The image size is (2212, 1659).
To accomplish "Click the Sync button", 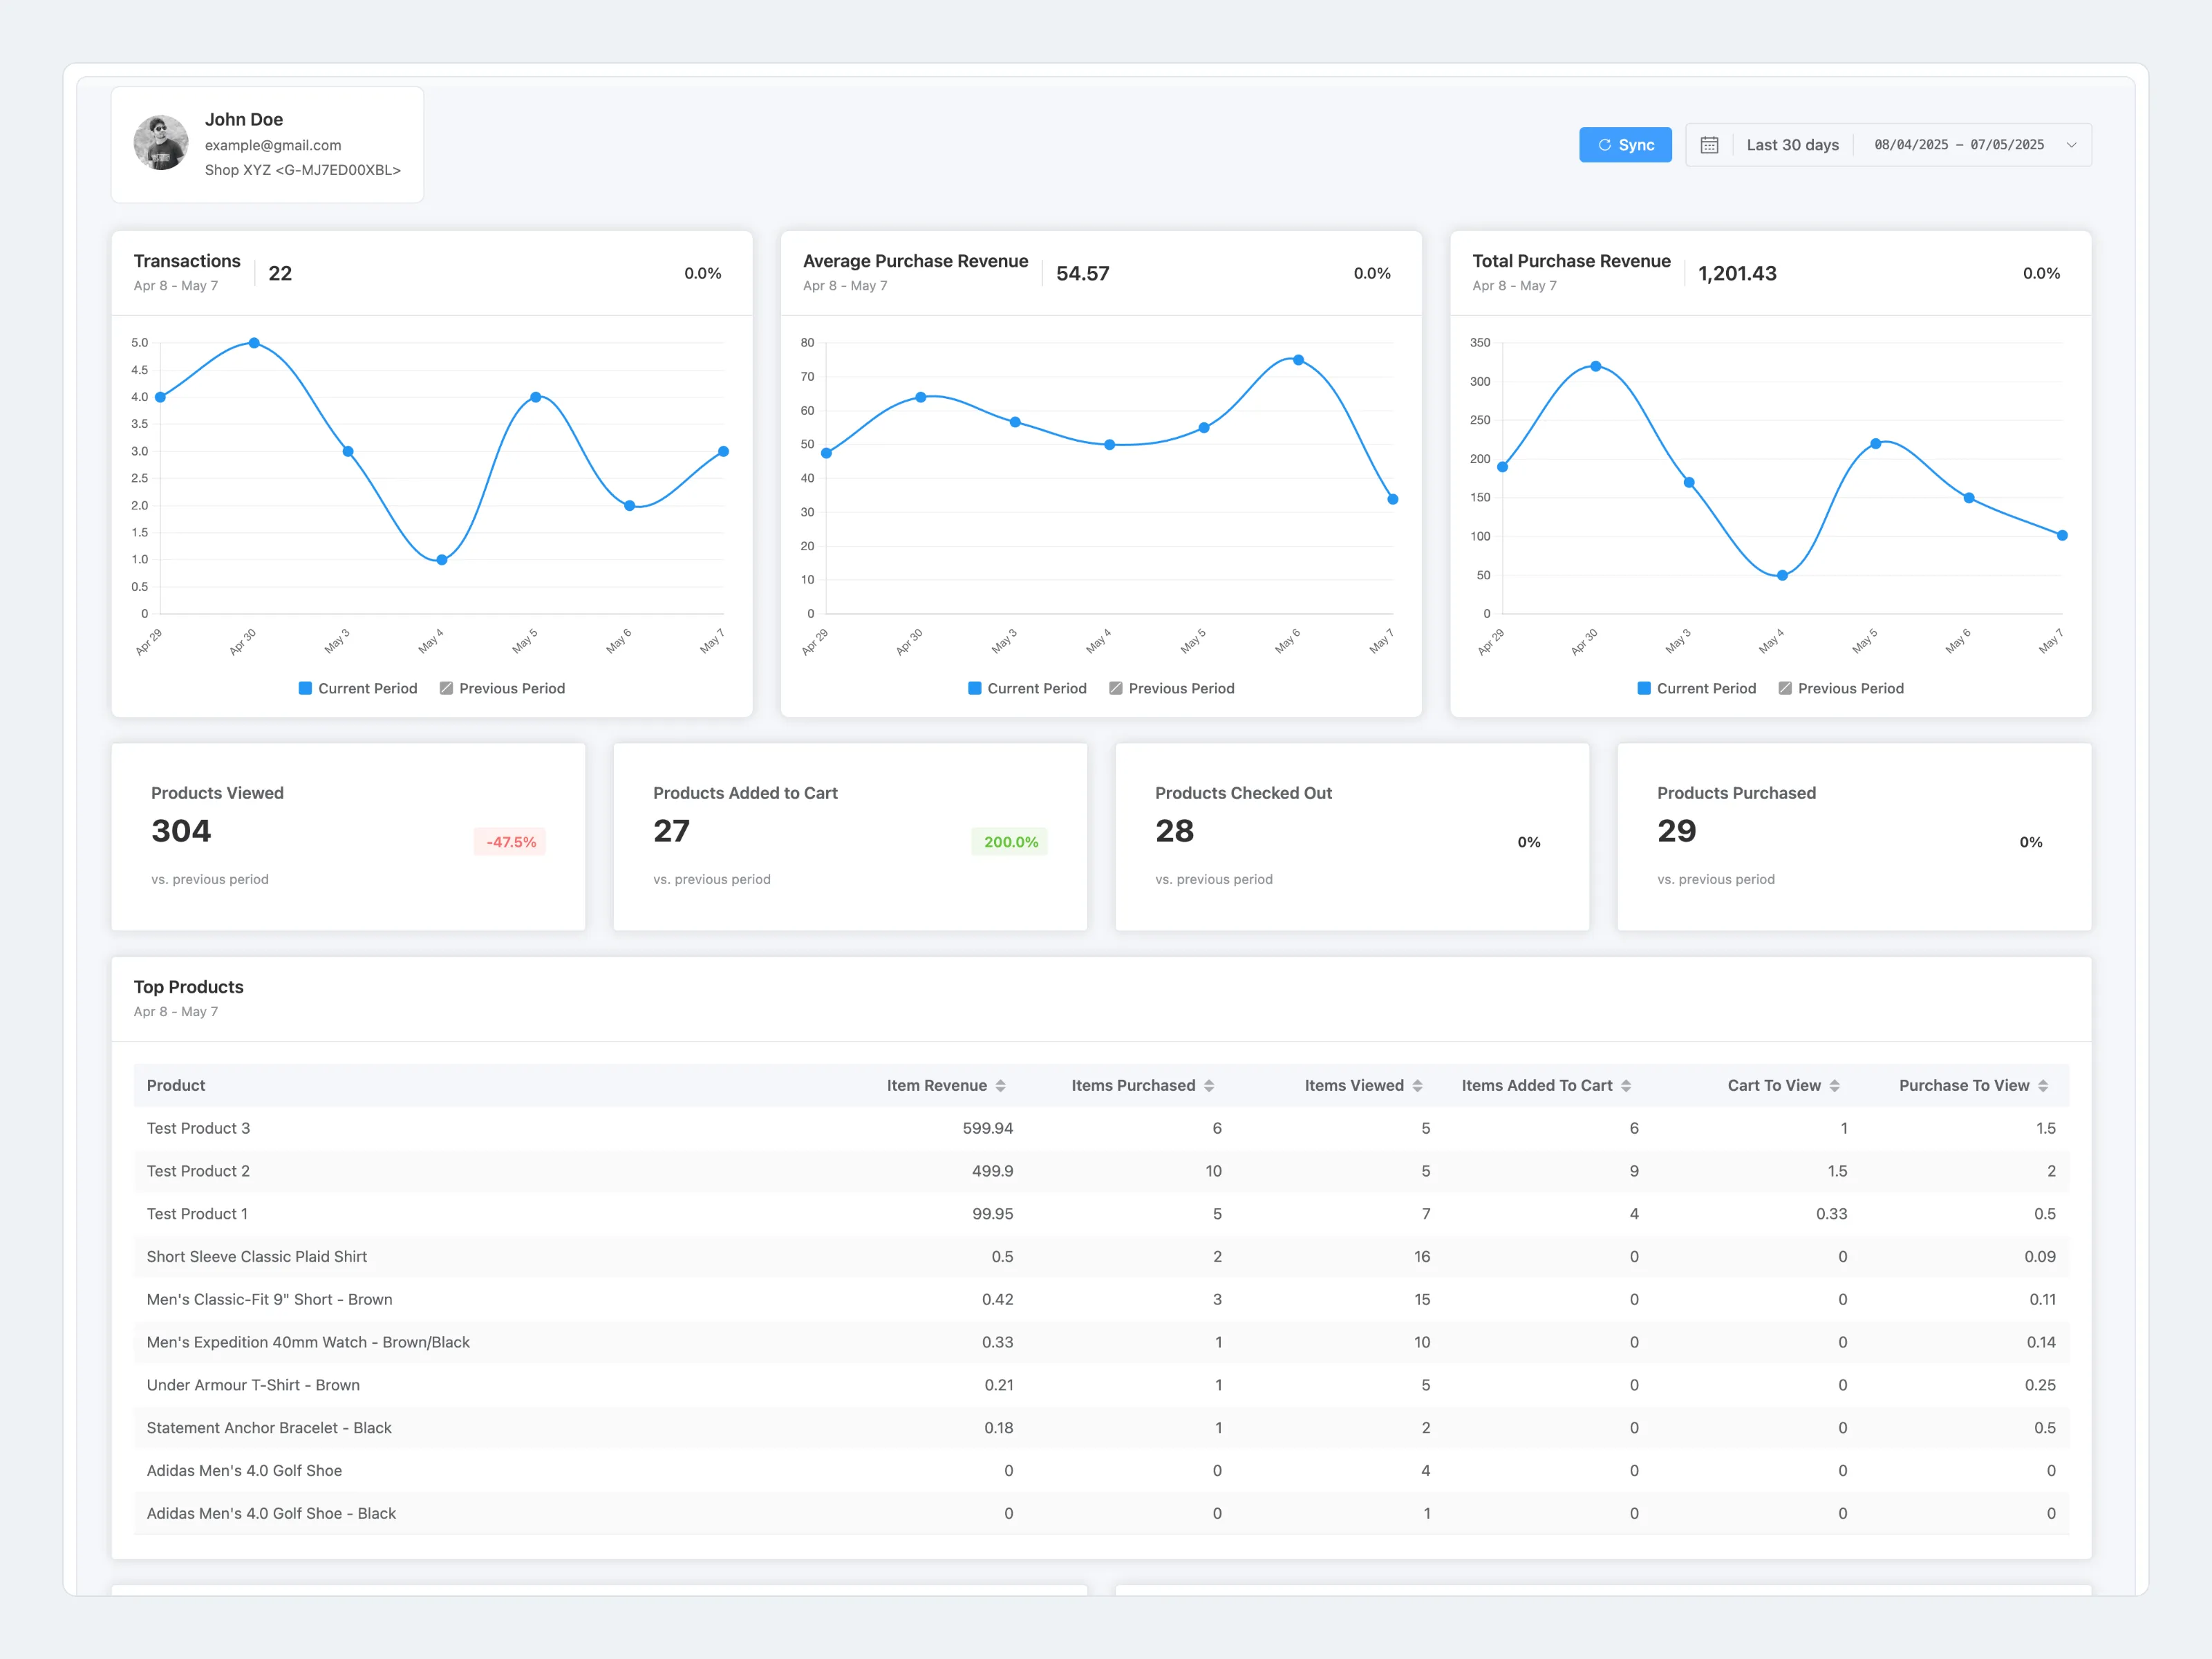I will [1625, 144].
